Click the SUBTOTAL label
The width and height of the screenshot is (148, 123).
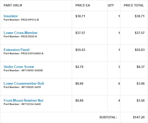tap(108, 117)
